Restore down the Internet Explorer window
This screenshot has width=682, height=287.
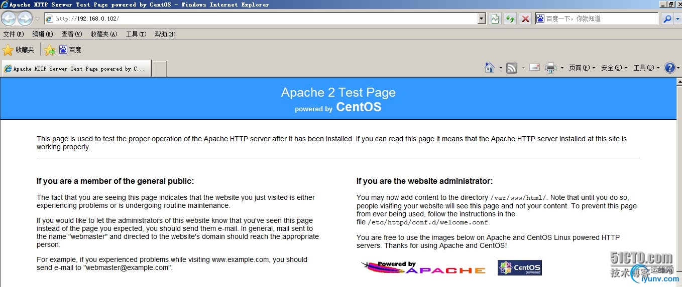click(x=670, y=5)
